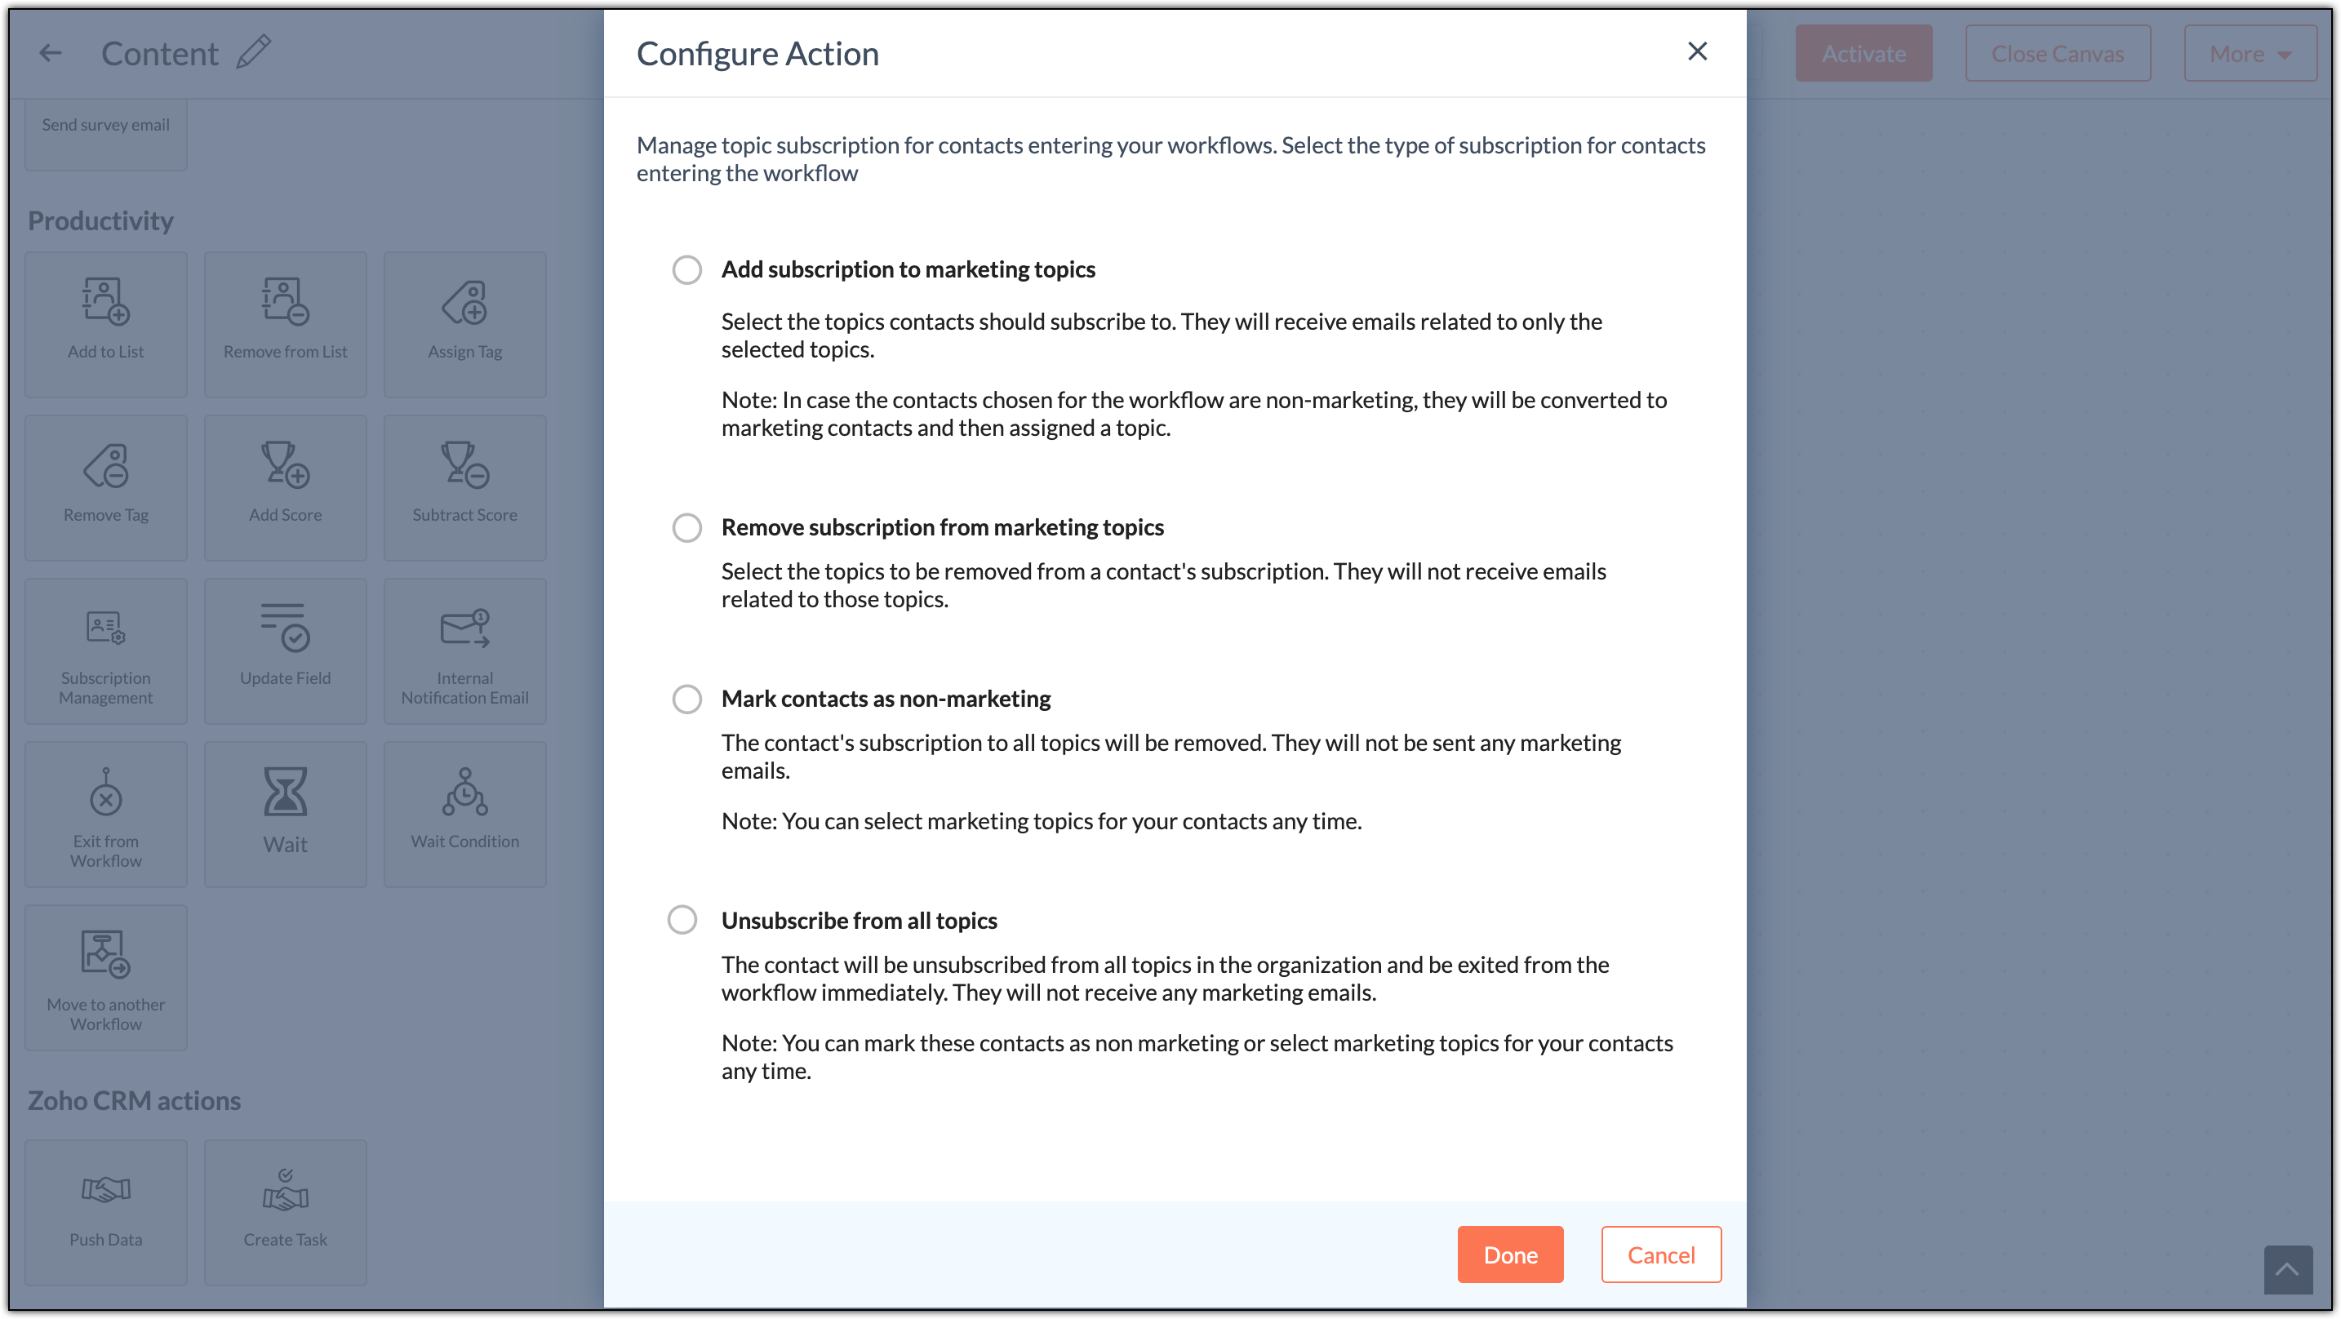Choose the Remove from List icon
The image size is (2341, 1319).
point(286,302)
